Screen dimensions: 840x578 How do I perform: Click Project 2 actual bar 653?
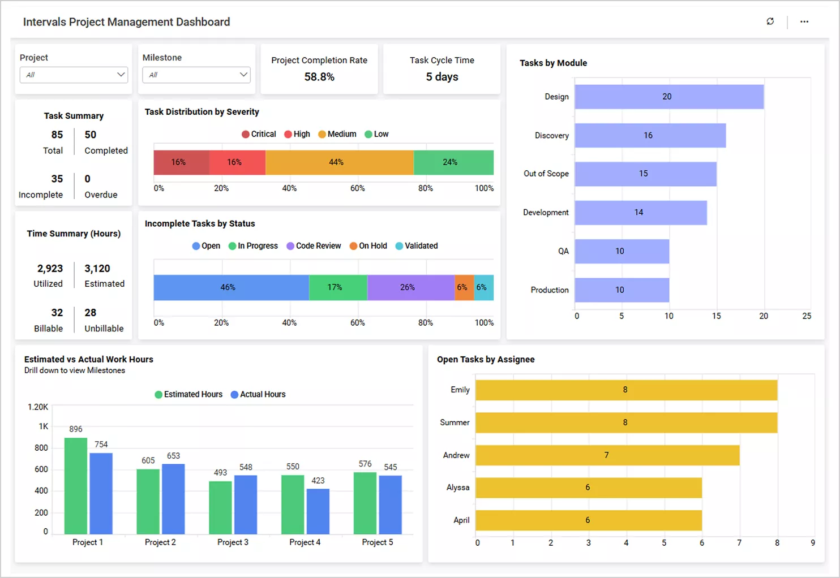[173, 499]
